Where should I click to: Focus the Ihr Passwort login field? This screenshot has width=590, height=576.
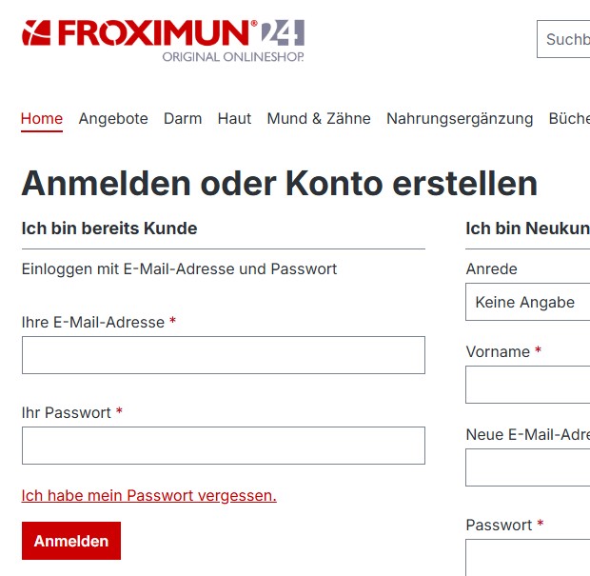coord(223,446)
